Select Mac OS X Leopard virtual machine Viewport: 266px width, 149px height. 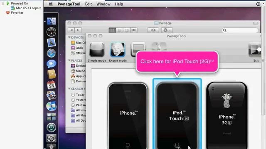click(x=26, y=8)
